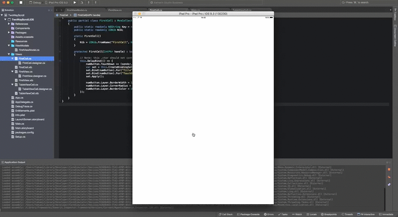
Task: Open Entitlements.plist
Action: [23, 111]
